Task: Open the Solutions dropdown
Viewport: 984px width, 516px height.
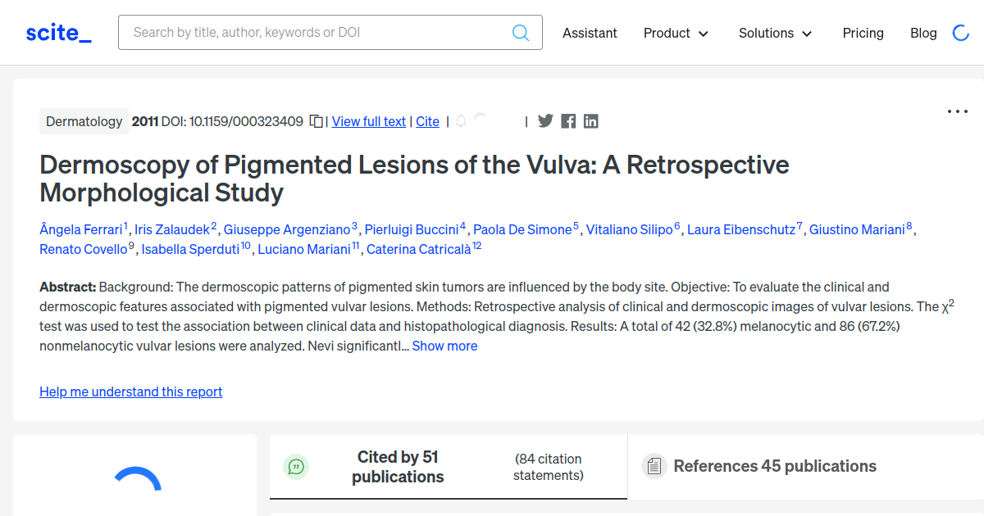Action: pyautogui.click(x=775, y=33)
